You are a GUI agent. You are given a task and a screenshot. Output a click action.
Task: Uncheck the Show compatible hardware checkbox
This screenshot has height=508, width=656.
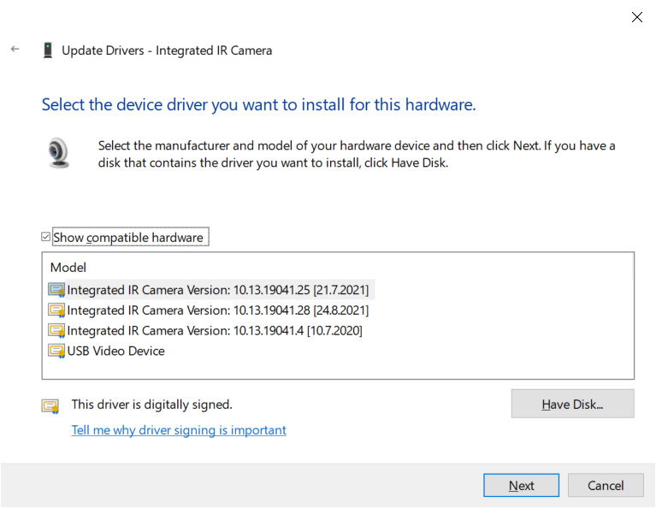coord(45,237)
